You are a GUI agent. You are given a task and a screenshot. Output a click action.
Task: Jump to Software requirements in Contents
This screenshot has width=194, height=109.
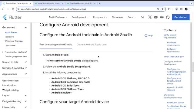point(173,50)
